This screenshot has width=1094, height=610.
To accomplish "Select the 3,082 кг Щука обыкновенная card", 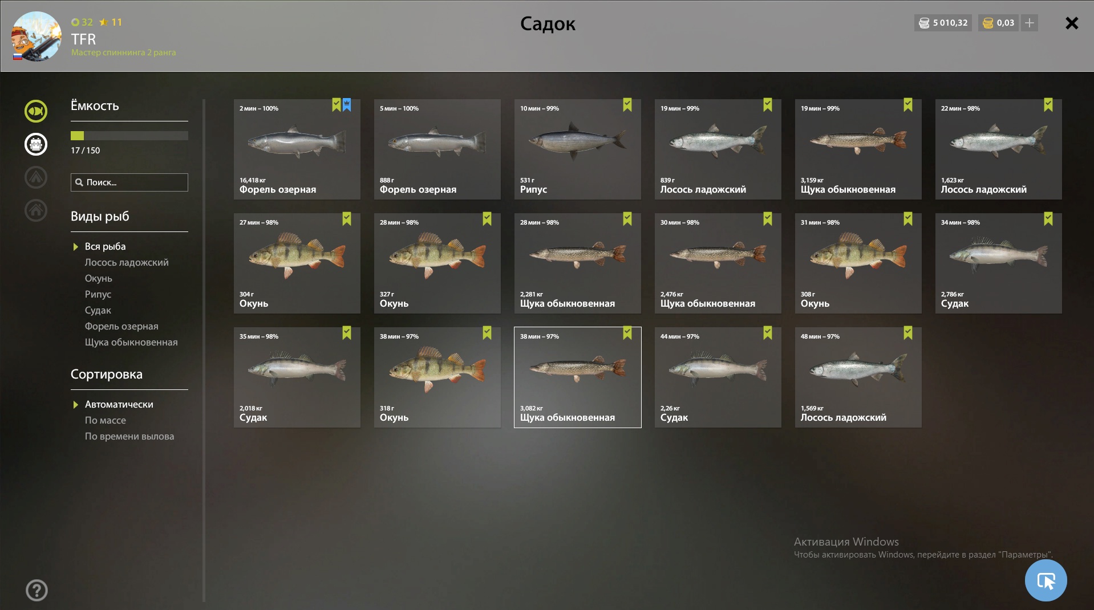I will point(578,377).
